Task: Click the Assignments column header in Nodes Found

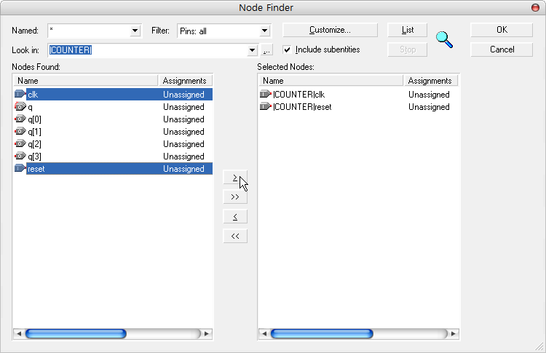Action: 185,81
